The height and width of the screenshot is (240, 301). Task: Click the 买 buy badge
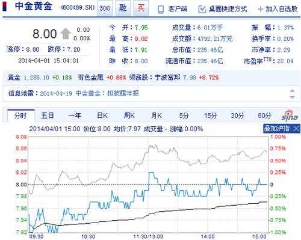click(x=141, y=8)
